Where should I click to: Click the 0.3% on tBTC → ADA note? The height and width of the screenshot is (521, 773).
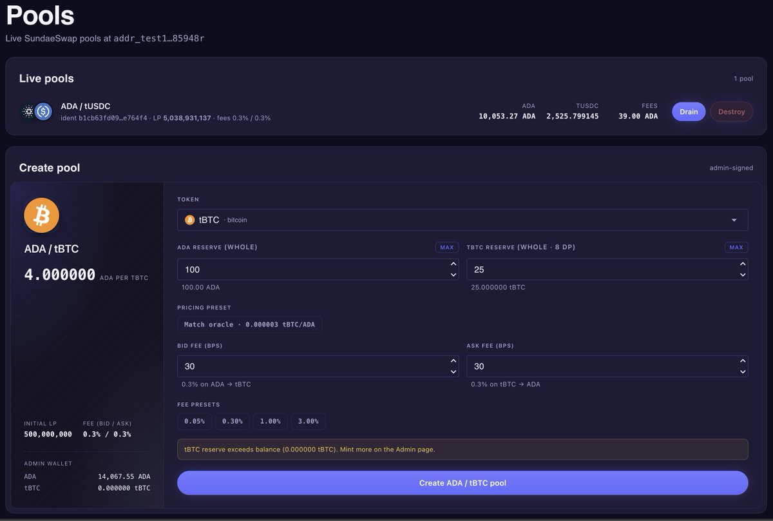(506, 384)
